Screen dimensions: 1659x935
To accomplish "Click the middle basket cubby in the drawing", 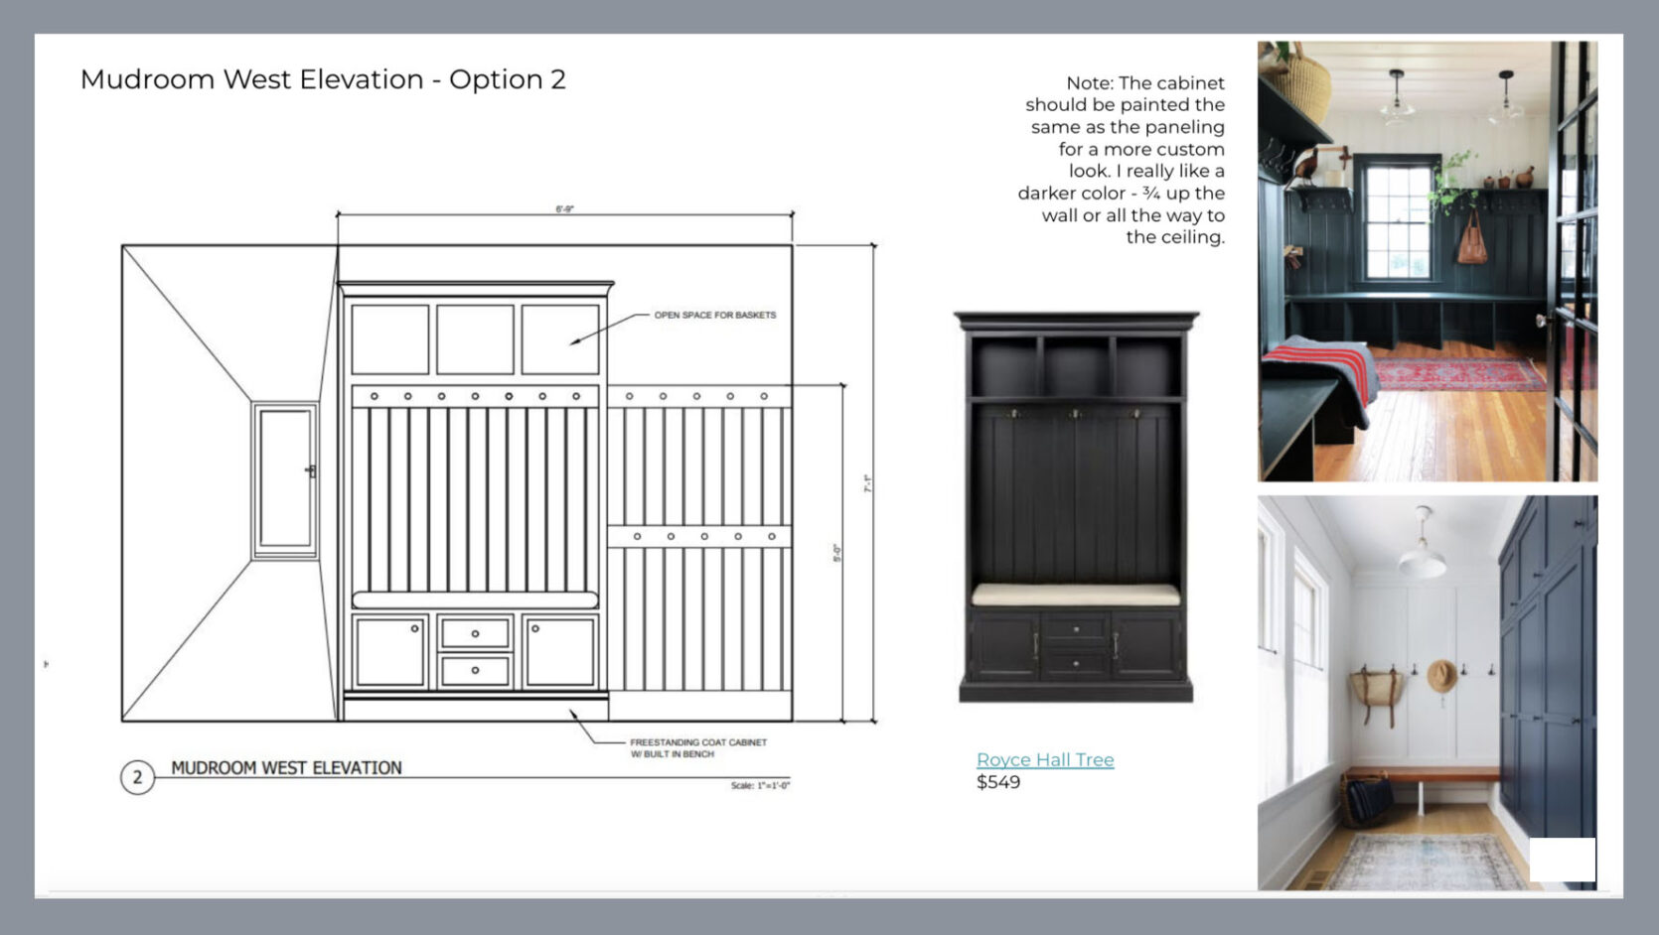I will [x=475, y=338].
